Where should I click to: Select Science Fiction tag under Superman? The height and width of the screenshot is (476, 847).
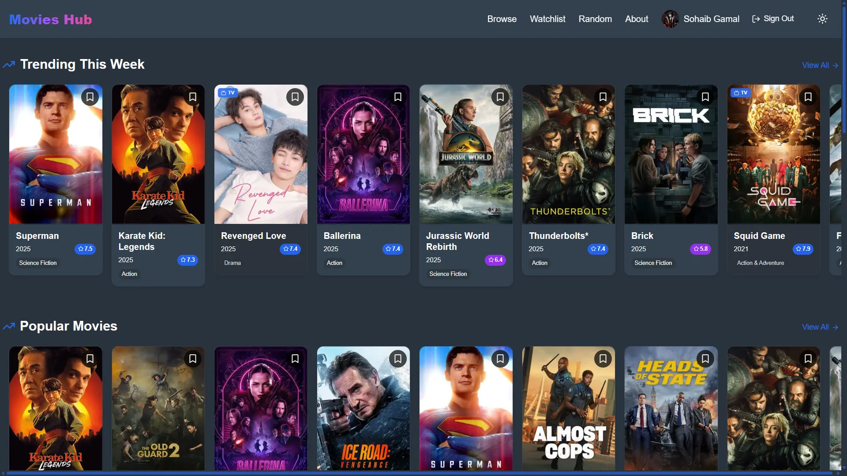[x=38, y=263]
